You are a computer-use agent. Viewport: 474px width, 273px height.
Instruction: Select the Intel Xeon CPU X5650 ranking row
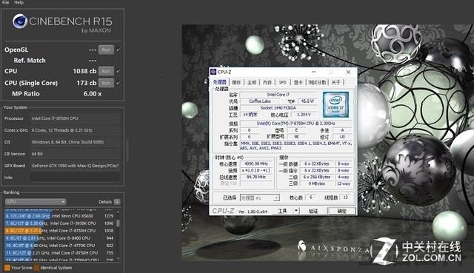tap(59, 216)
